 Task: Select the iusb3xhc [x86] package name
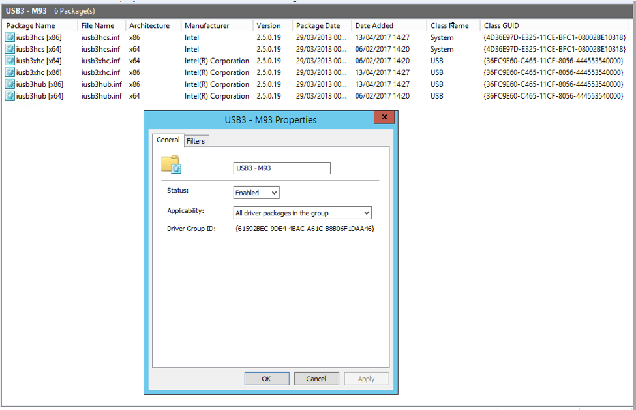pos(39,72)
